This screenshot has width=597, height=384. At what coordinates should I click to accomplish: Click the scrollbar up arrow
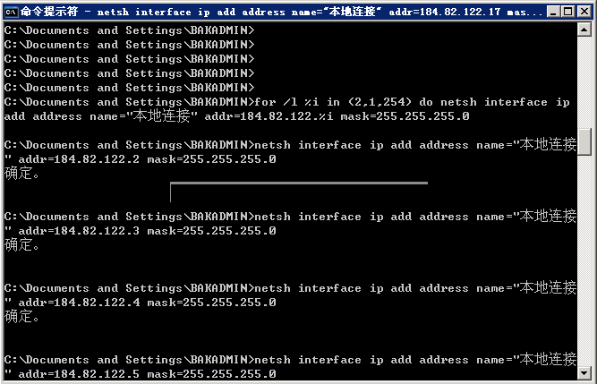tap(584, 30)
